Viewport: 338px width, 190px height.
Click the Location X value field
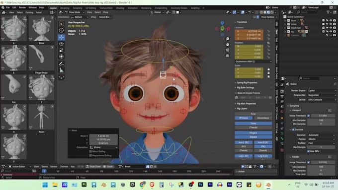point(249,31)
